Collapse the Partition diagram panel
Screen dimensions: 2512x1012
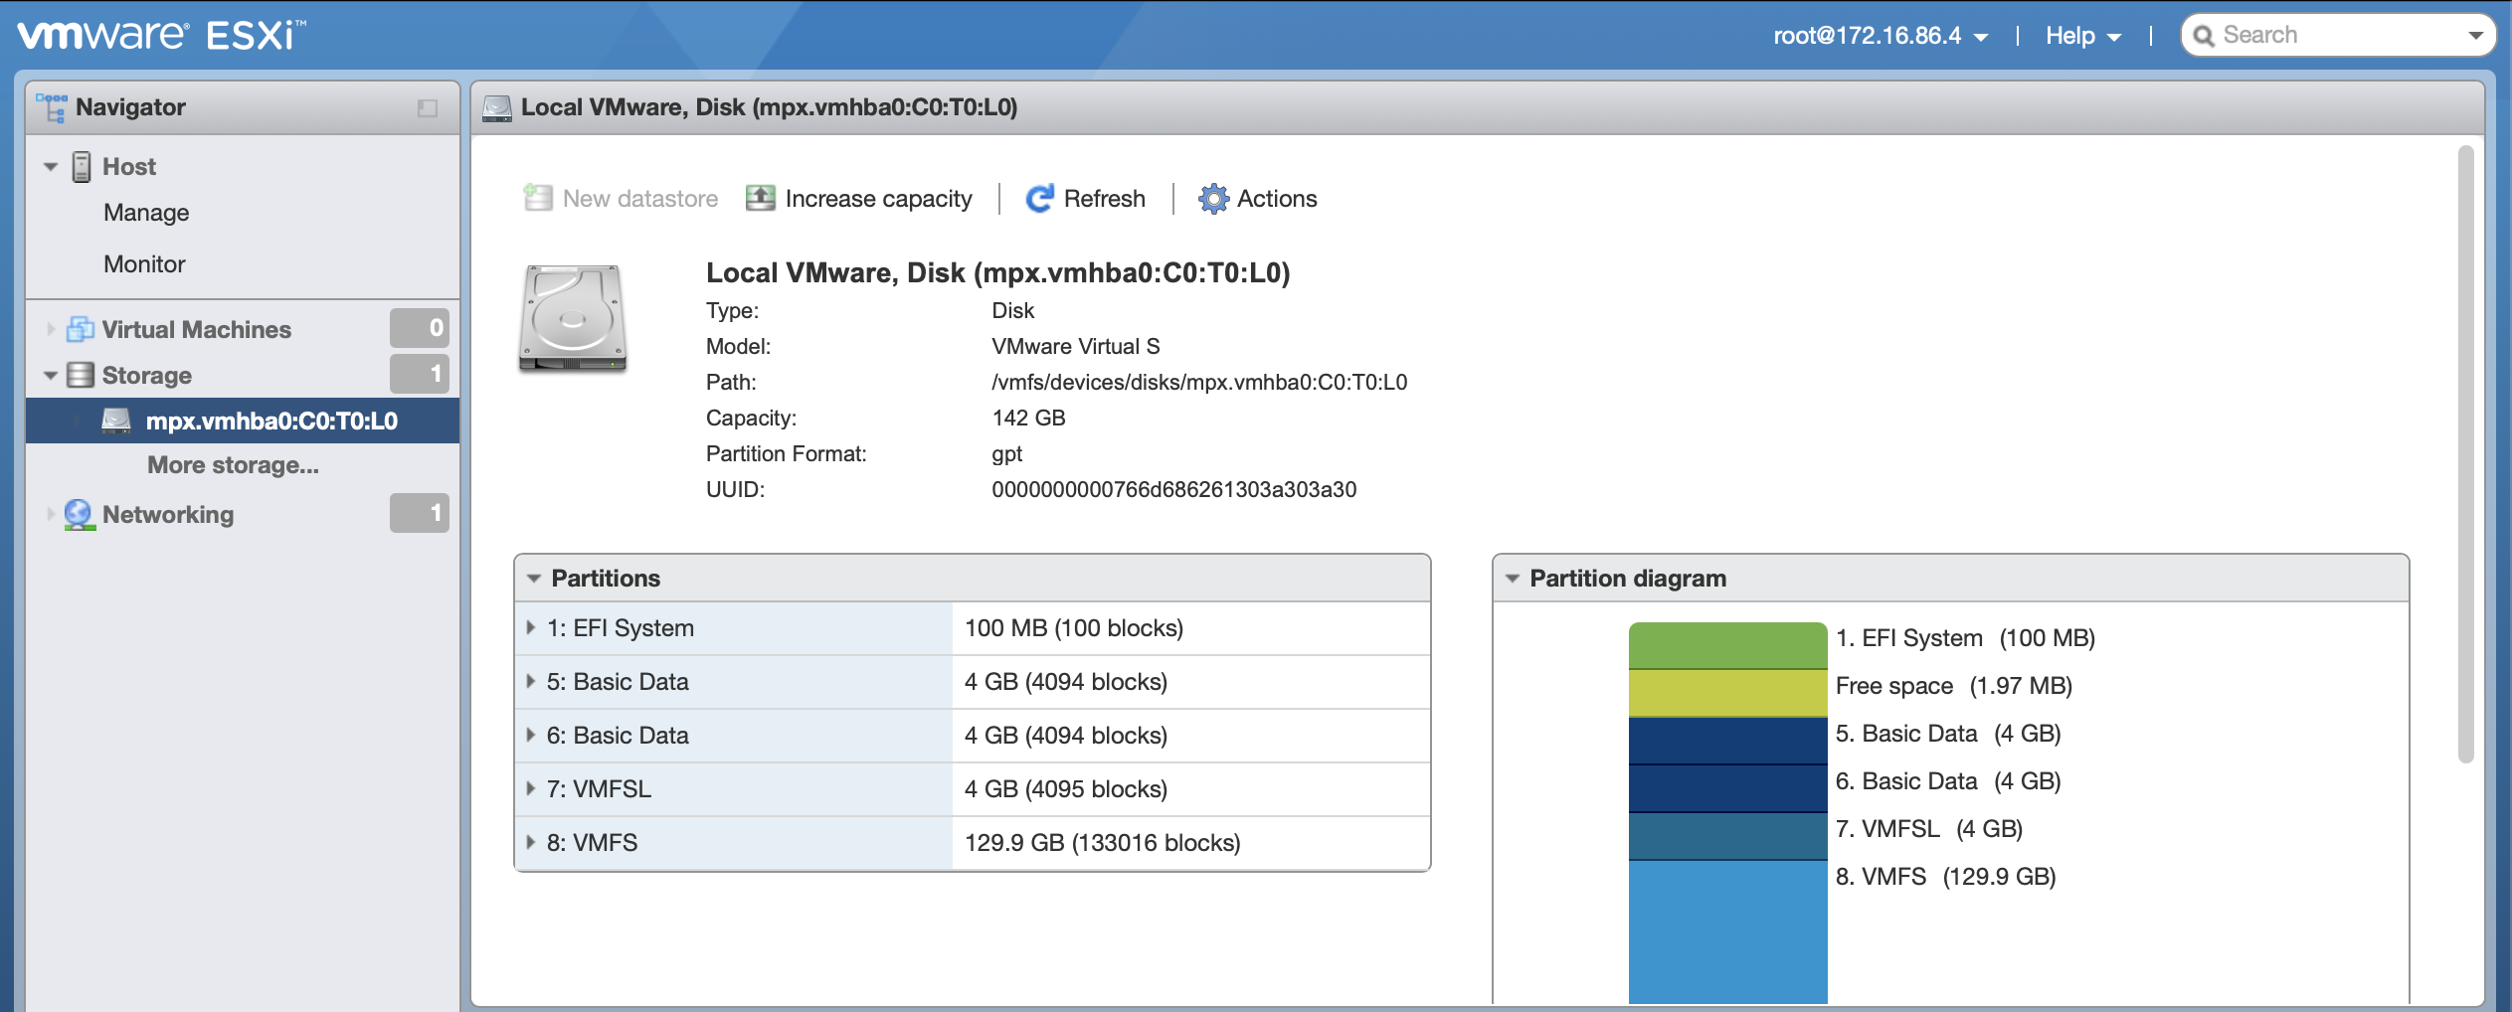point(1513,579)
